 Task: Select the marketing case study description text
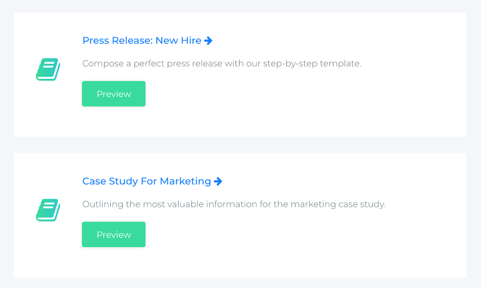pos(234,205)
